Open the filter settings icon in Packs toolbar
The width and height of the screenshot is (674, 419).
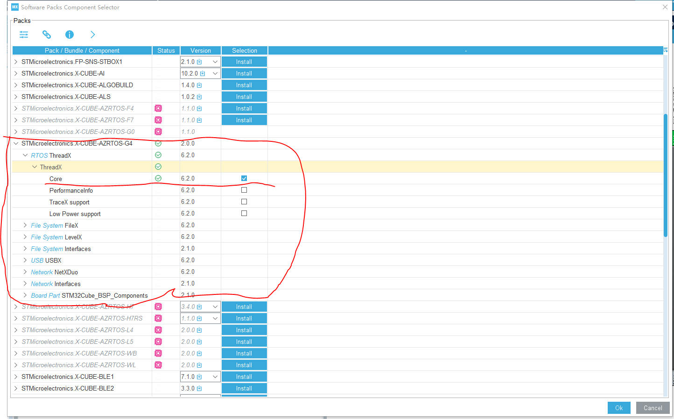pyautogui.click(x=24, y=35)
